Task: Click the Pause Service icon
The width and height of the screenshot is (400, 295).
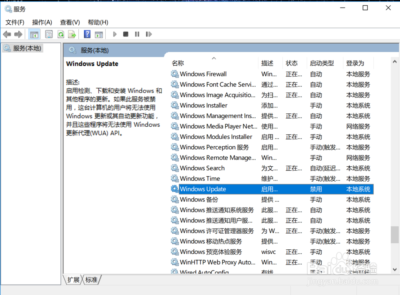Action: point(137,34)
